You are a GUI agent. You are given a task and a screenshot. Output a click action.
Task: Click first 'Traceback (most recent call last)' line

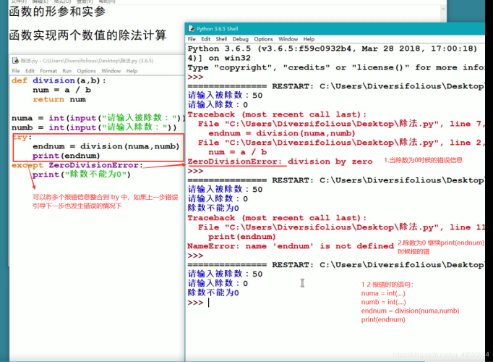277,114
